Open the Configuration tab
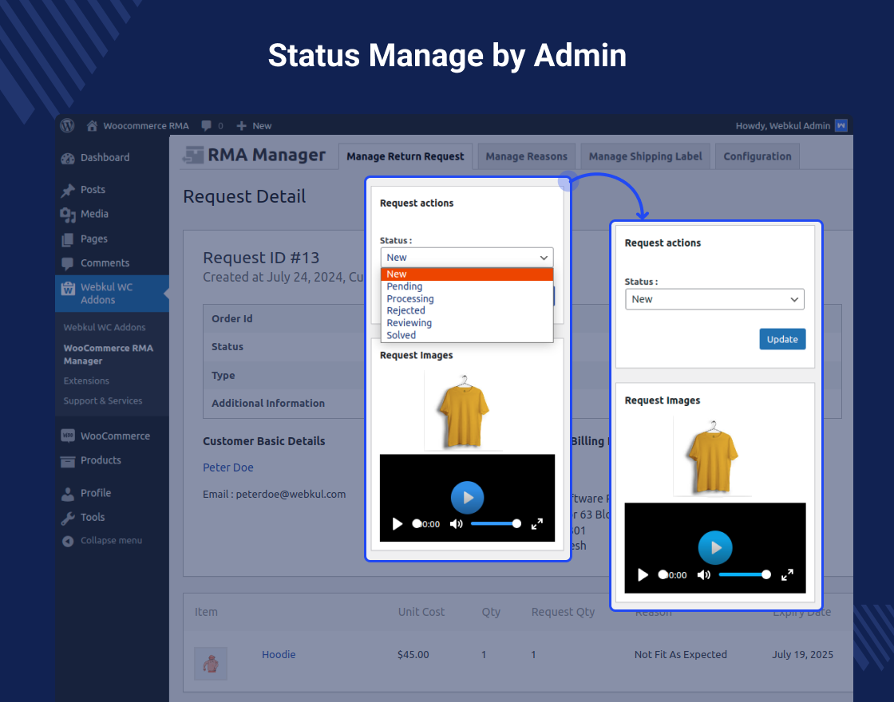The width and height of the screenshot is (894, 702). pos(758,156)
